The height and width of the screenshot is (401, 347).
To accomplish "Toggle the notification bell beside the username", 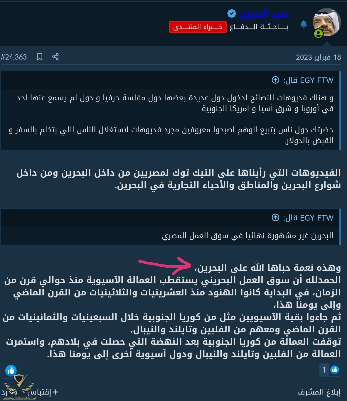I will pyautogui.click(x=304, y=24).
